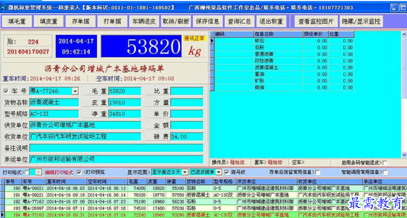Select the 碎石 row in the goods list
407x218 pixels.
pyautogui.click(x=282, y=41)
